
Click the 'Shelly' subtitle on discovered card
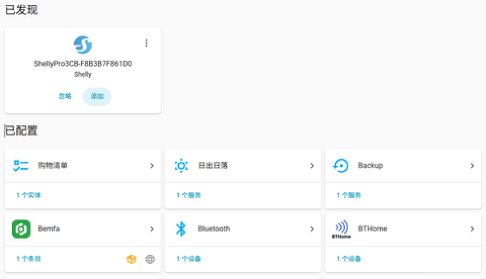(x=83, y=74)
